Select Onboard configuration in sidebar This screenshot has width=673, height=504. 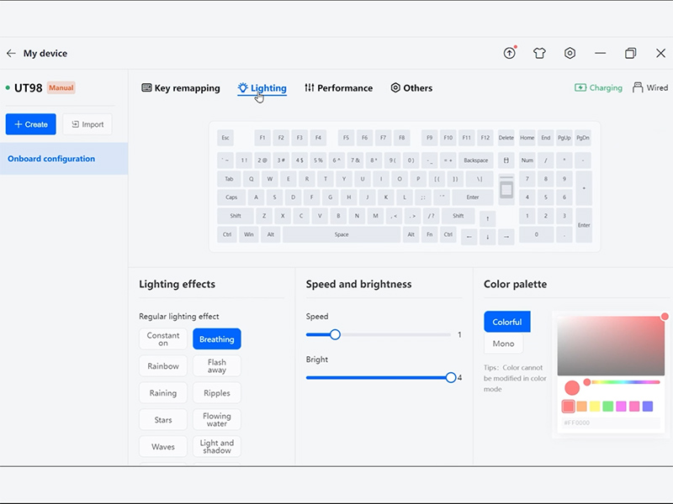[51, 159]
